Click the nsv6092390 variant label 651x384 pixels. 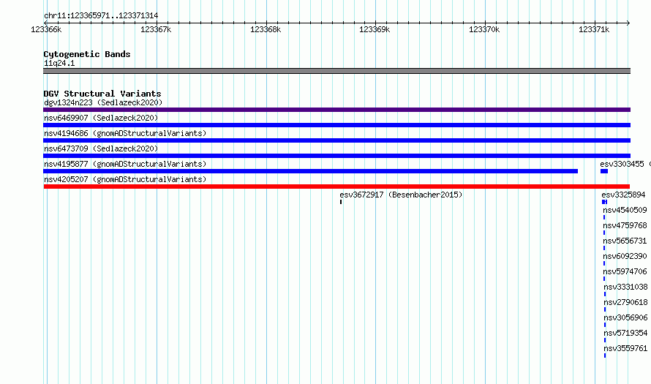(x=625, y=256)
